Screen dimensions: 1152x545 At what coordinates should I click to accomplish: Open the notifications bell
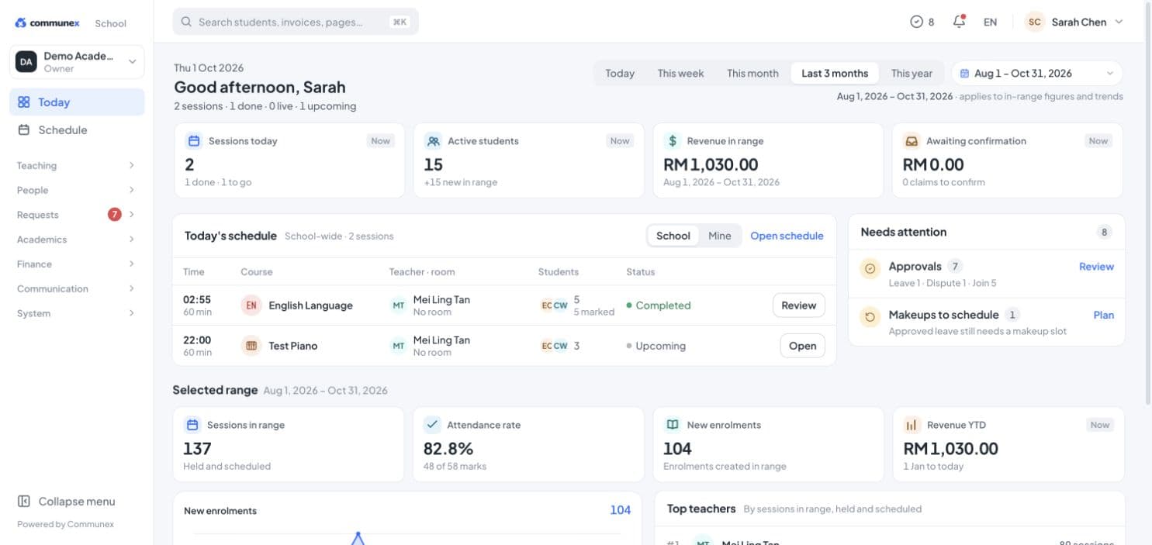tap(960, 22)
